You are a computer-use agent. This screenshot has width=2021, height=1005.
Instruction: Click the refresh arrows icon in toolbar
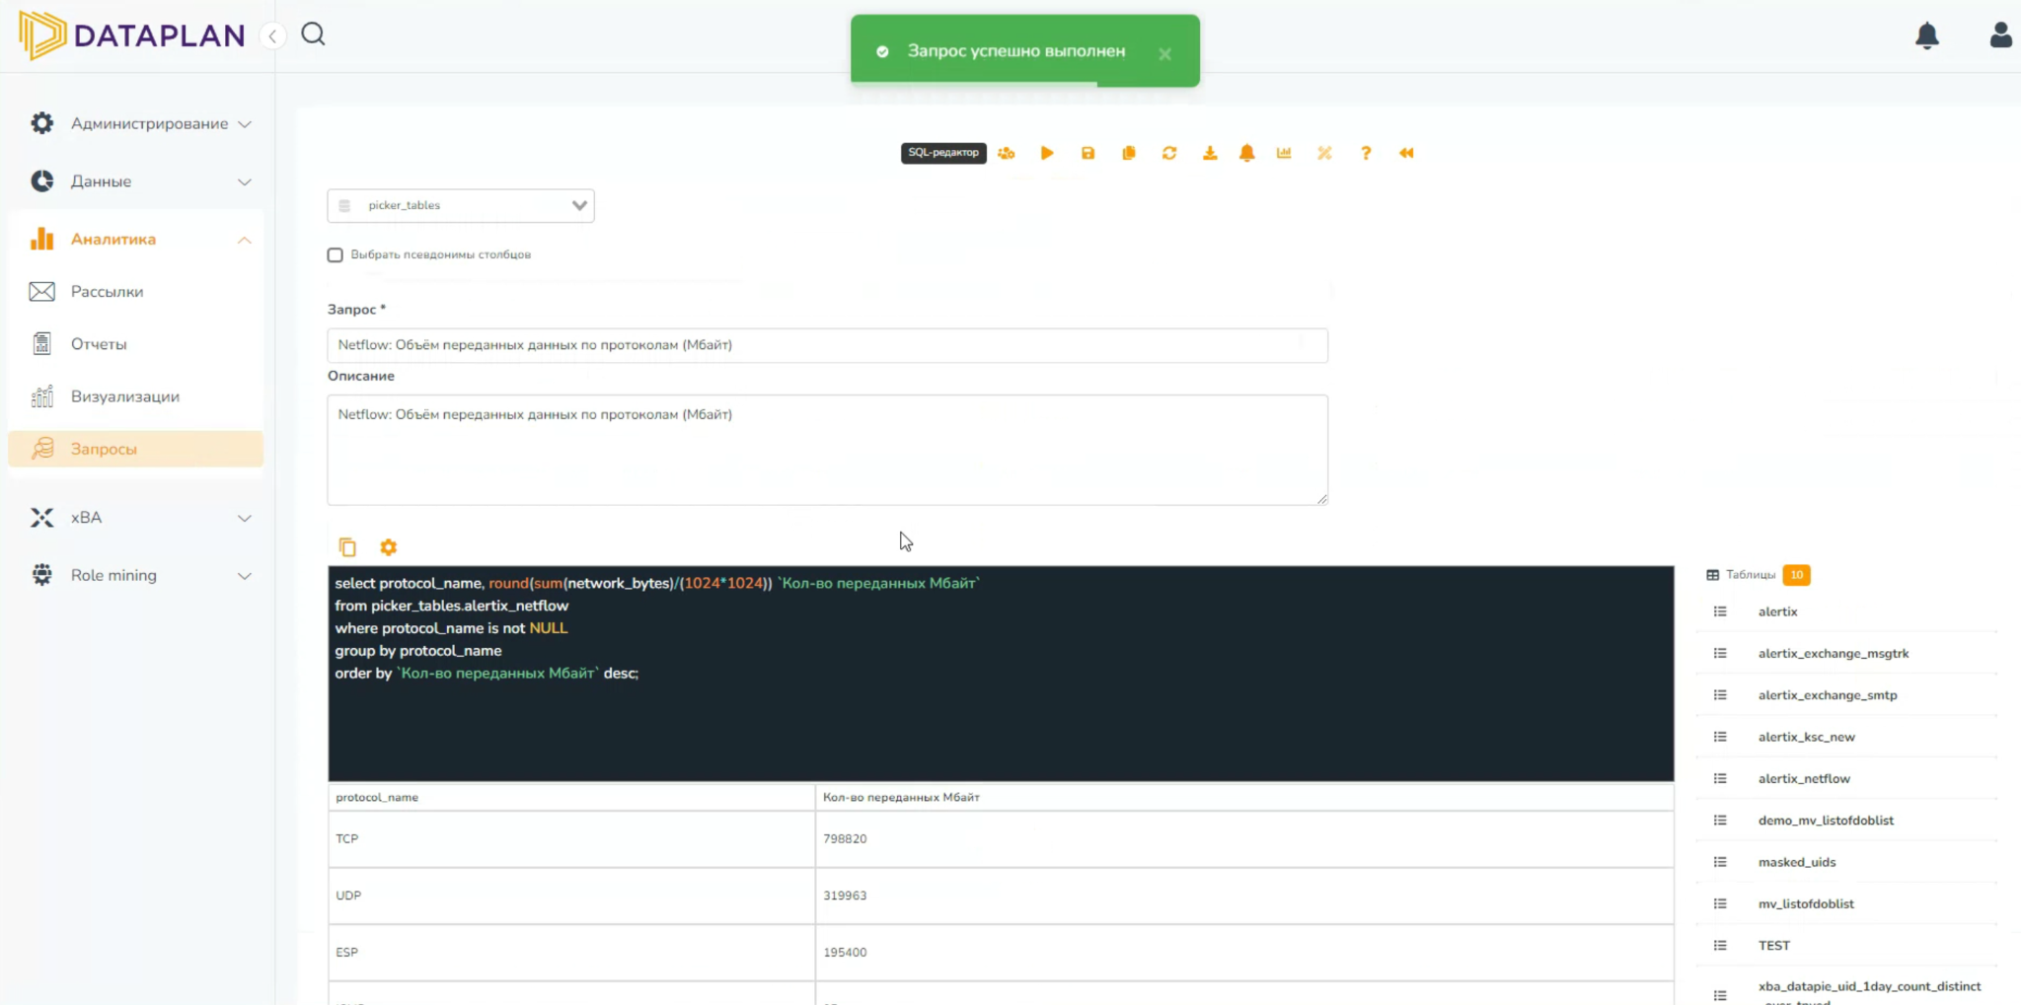(1169, 153)
